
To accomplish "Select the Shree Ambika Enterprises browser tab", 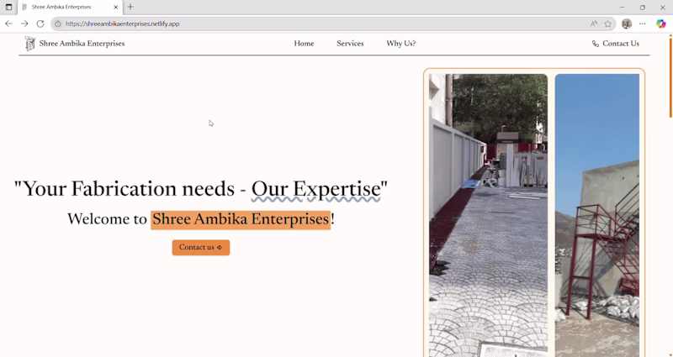I will 70,7.
